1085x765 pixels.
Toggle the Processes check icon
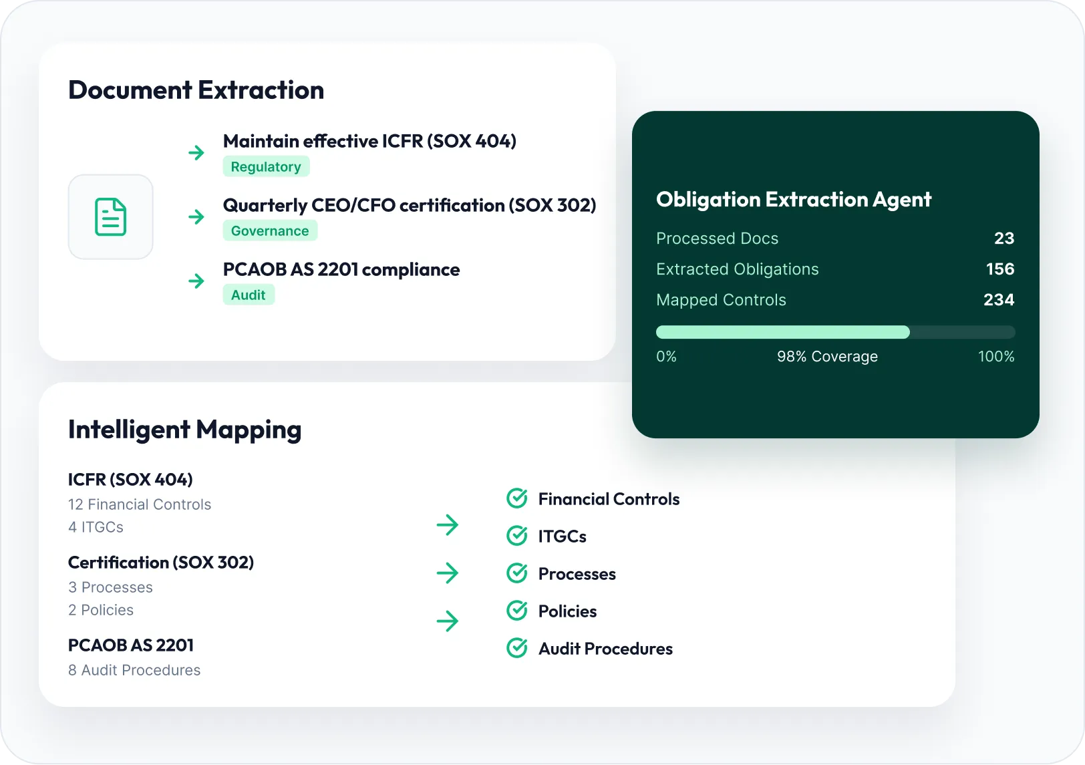tap(517, 573)
